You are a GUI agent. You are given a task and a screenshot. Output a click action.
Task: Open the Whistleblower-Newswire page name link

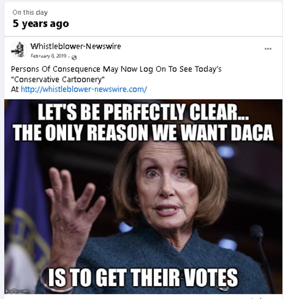pos(76,46)
